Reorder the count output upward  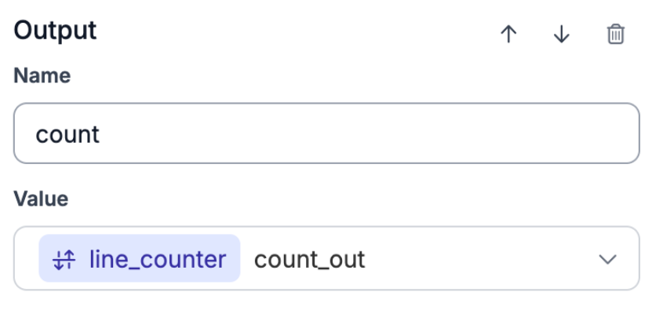[x=508, y=35]
